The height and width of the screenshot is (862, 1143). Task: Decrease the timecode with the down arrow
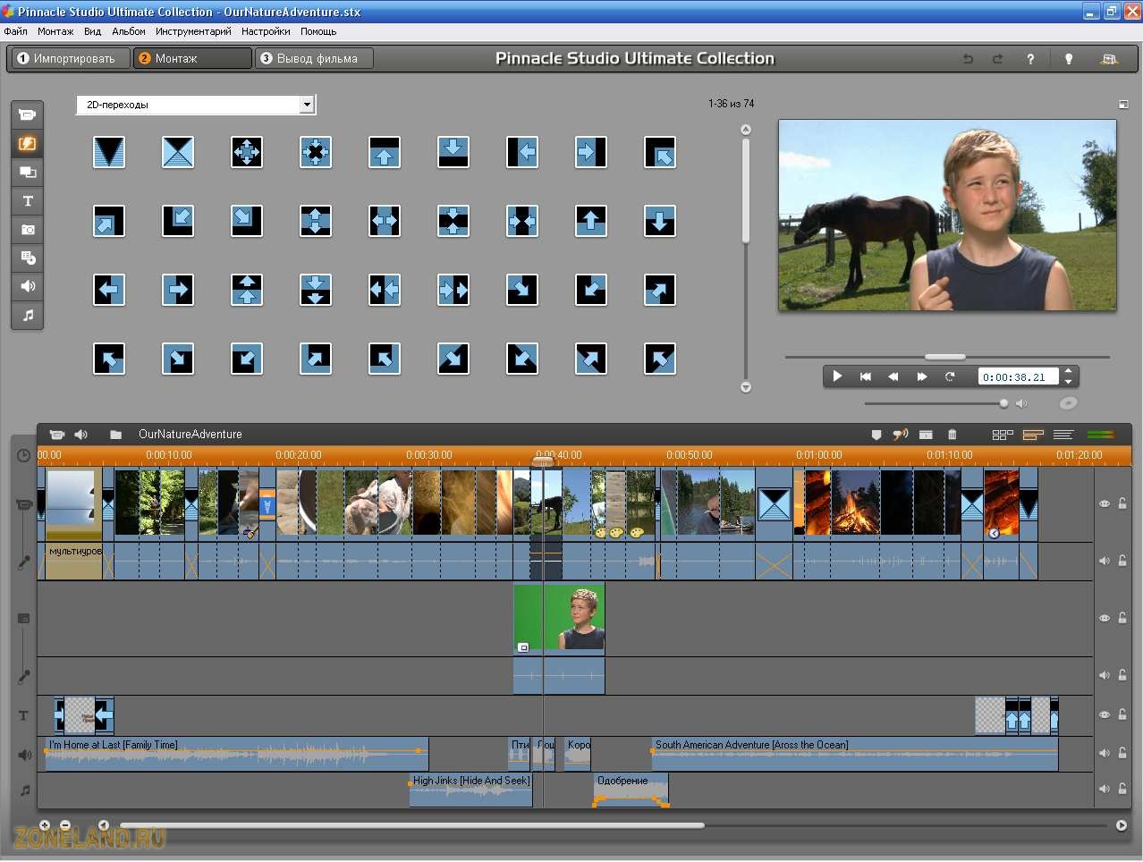[x=1068, y=382]
